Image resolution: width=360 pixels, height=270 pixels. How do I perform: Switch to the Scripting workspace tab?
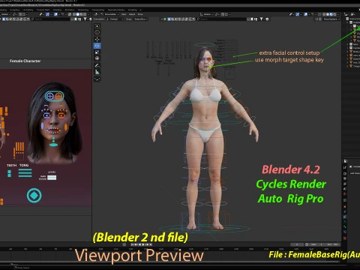click(132, 10)
